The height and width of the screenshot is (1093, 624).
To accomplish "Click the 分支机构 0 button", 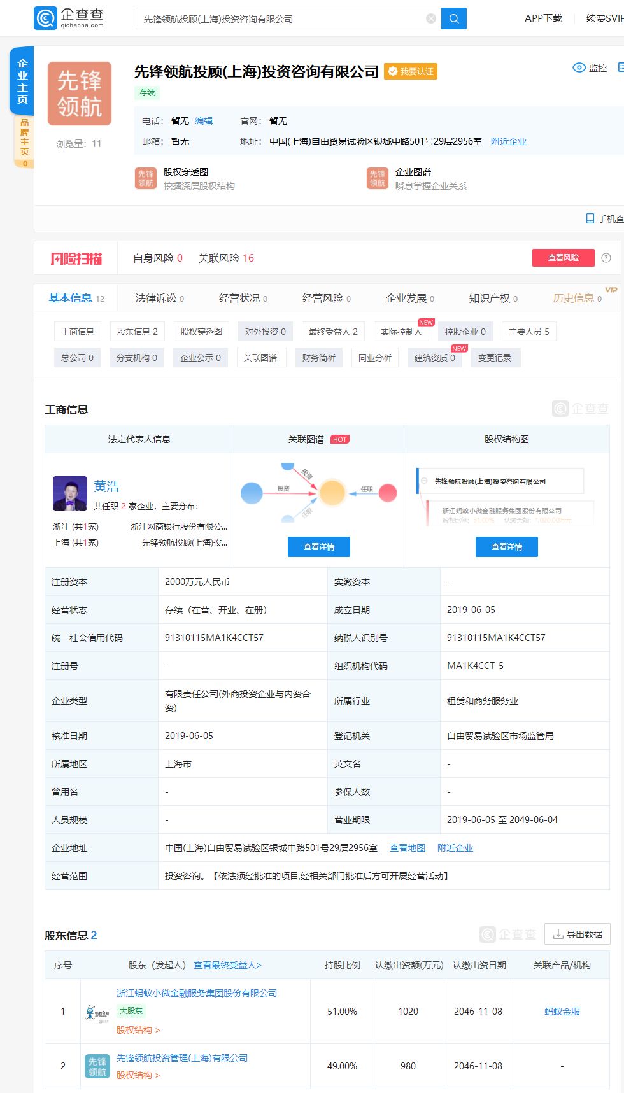I will (137, 358).
